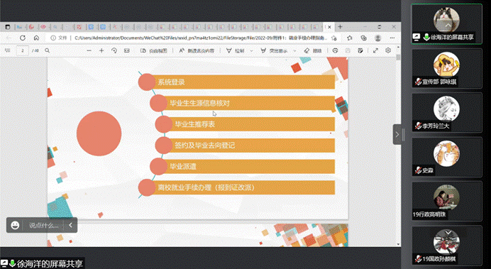Focus the address bar file path
The width and height of the screenshot is (491, 269).
tap(200, 38)
